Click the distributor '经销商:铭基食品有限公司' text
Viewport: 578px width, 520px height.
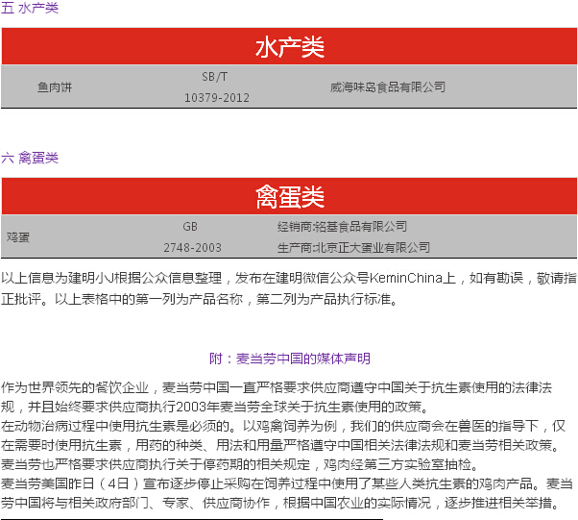(342, 227)
